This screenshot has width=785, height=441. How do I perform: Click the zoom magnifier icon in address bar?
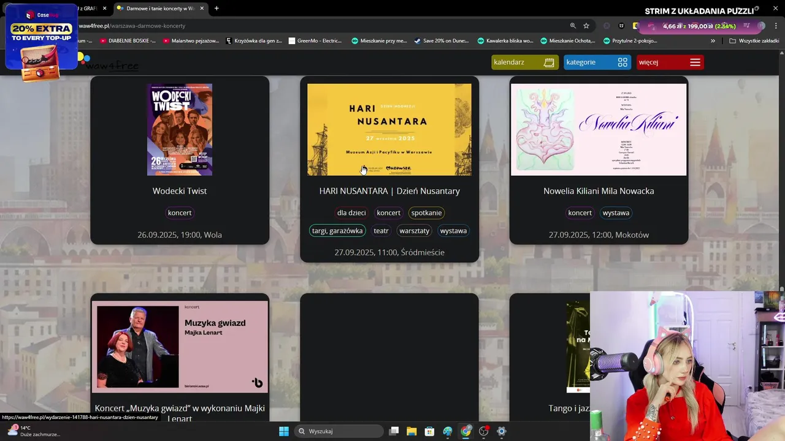click(x=573, y=26)
